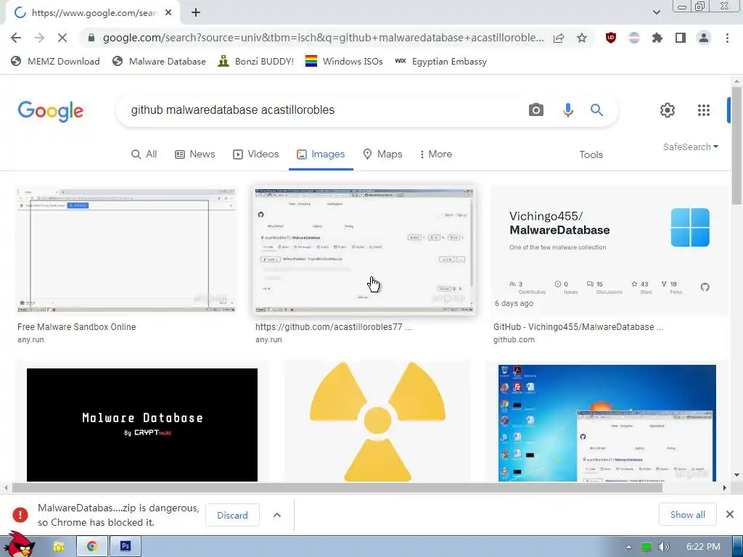The width and height of the screenshot is (743, 557).
Task: Open Photoshop from the taskbar
Action: 126,547
